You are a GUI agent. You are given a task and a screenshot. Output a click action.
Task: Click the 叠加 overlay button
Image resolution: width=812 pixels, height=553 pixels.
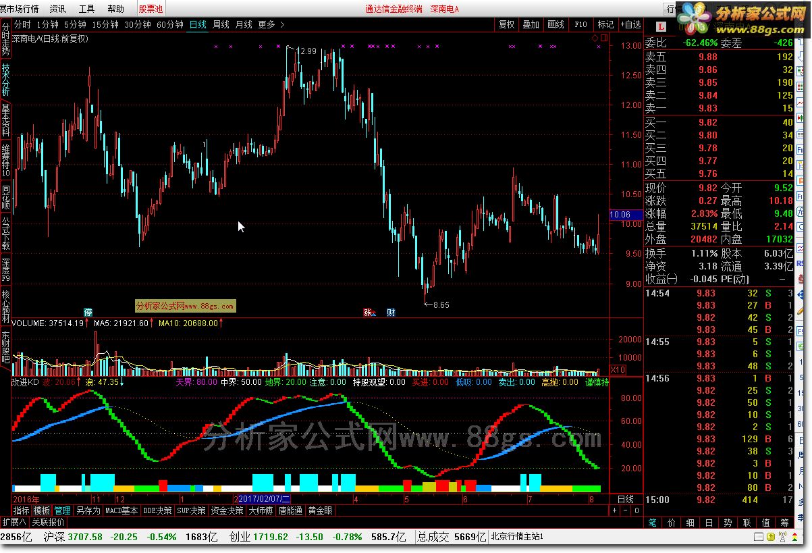tap(531, 24)
